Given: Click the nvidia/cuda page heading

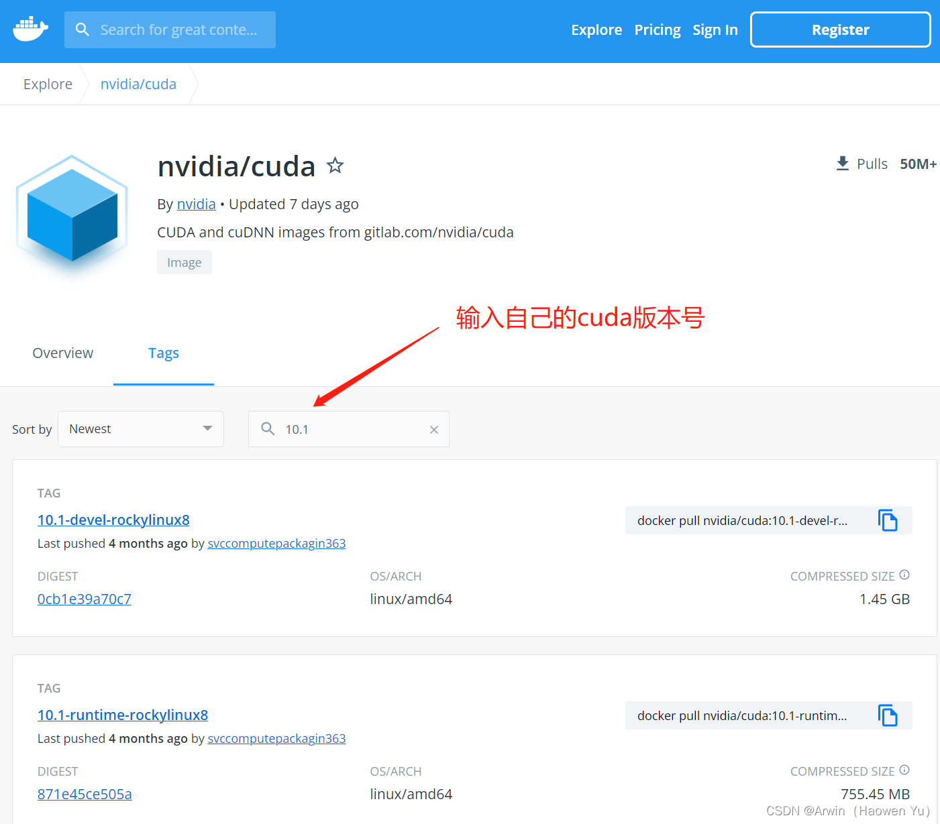Looking at the screenshot, I should pyautogui.click(x=236, y=166).
